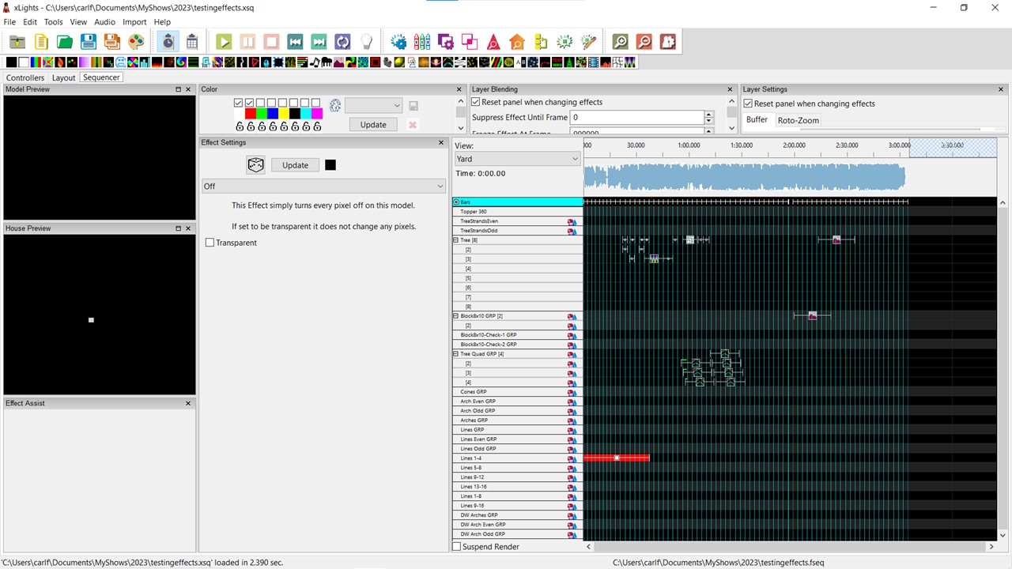Open the Tools menu
The width and height of the screenshot is (1012, 569).
(53, 21)
